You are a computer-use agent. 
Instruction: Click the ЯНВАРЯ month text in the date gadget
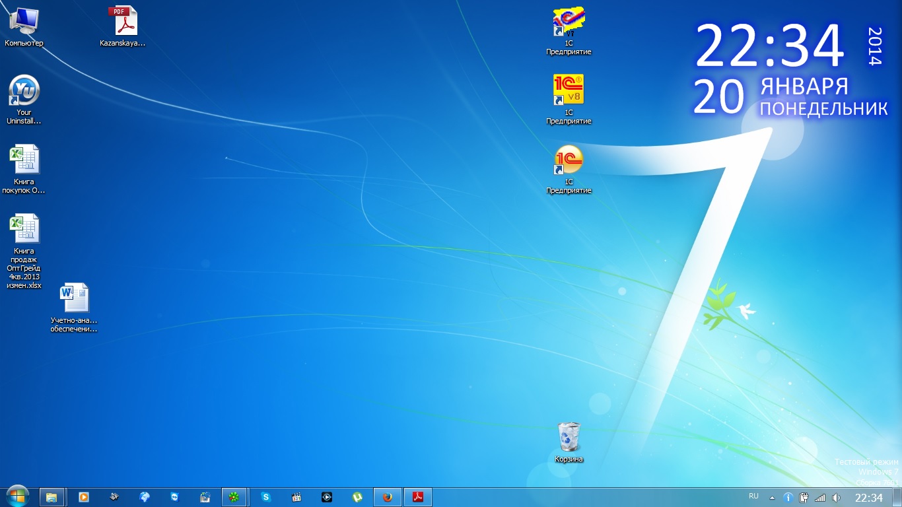pos(804,86)
